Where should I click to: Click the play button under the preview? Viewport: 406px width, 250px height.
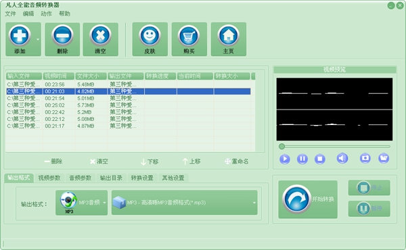click(285, 159)
